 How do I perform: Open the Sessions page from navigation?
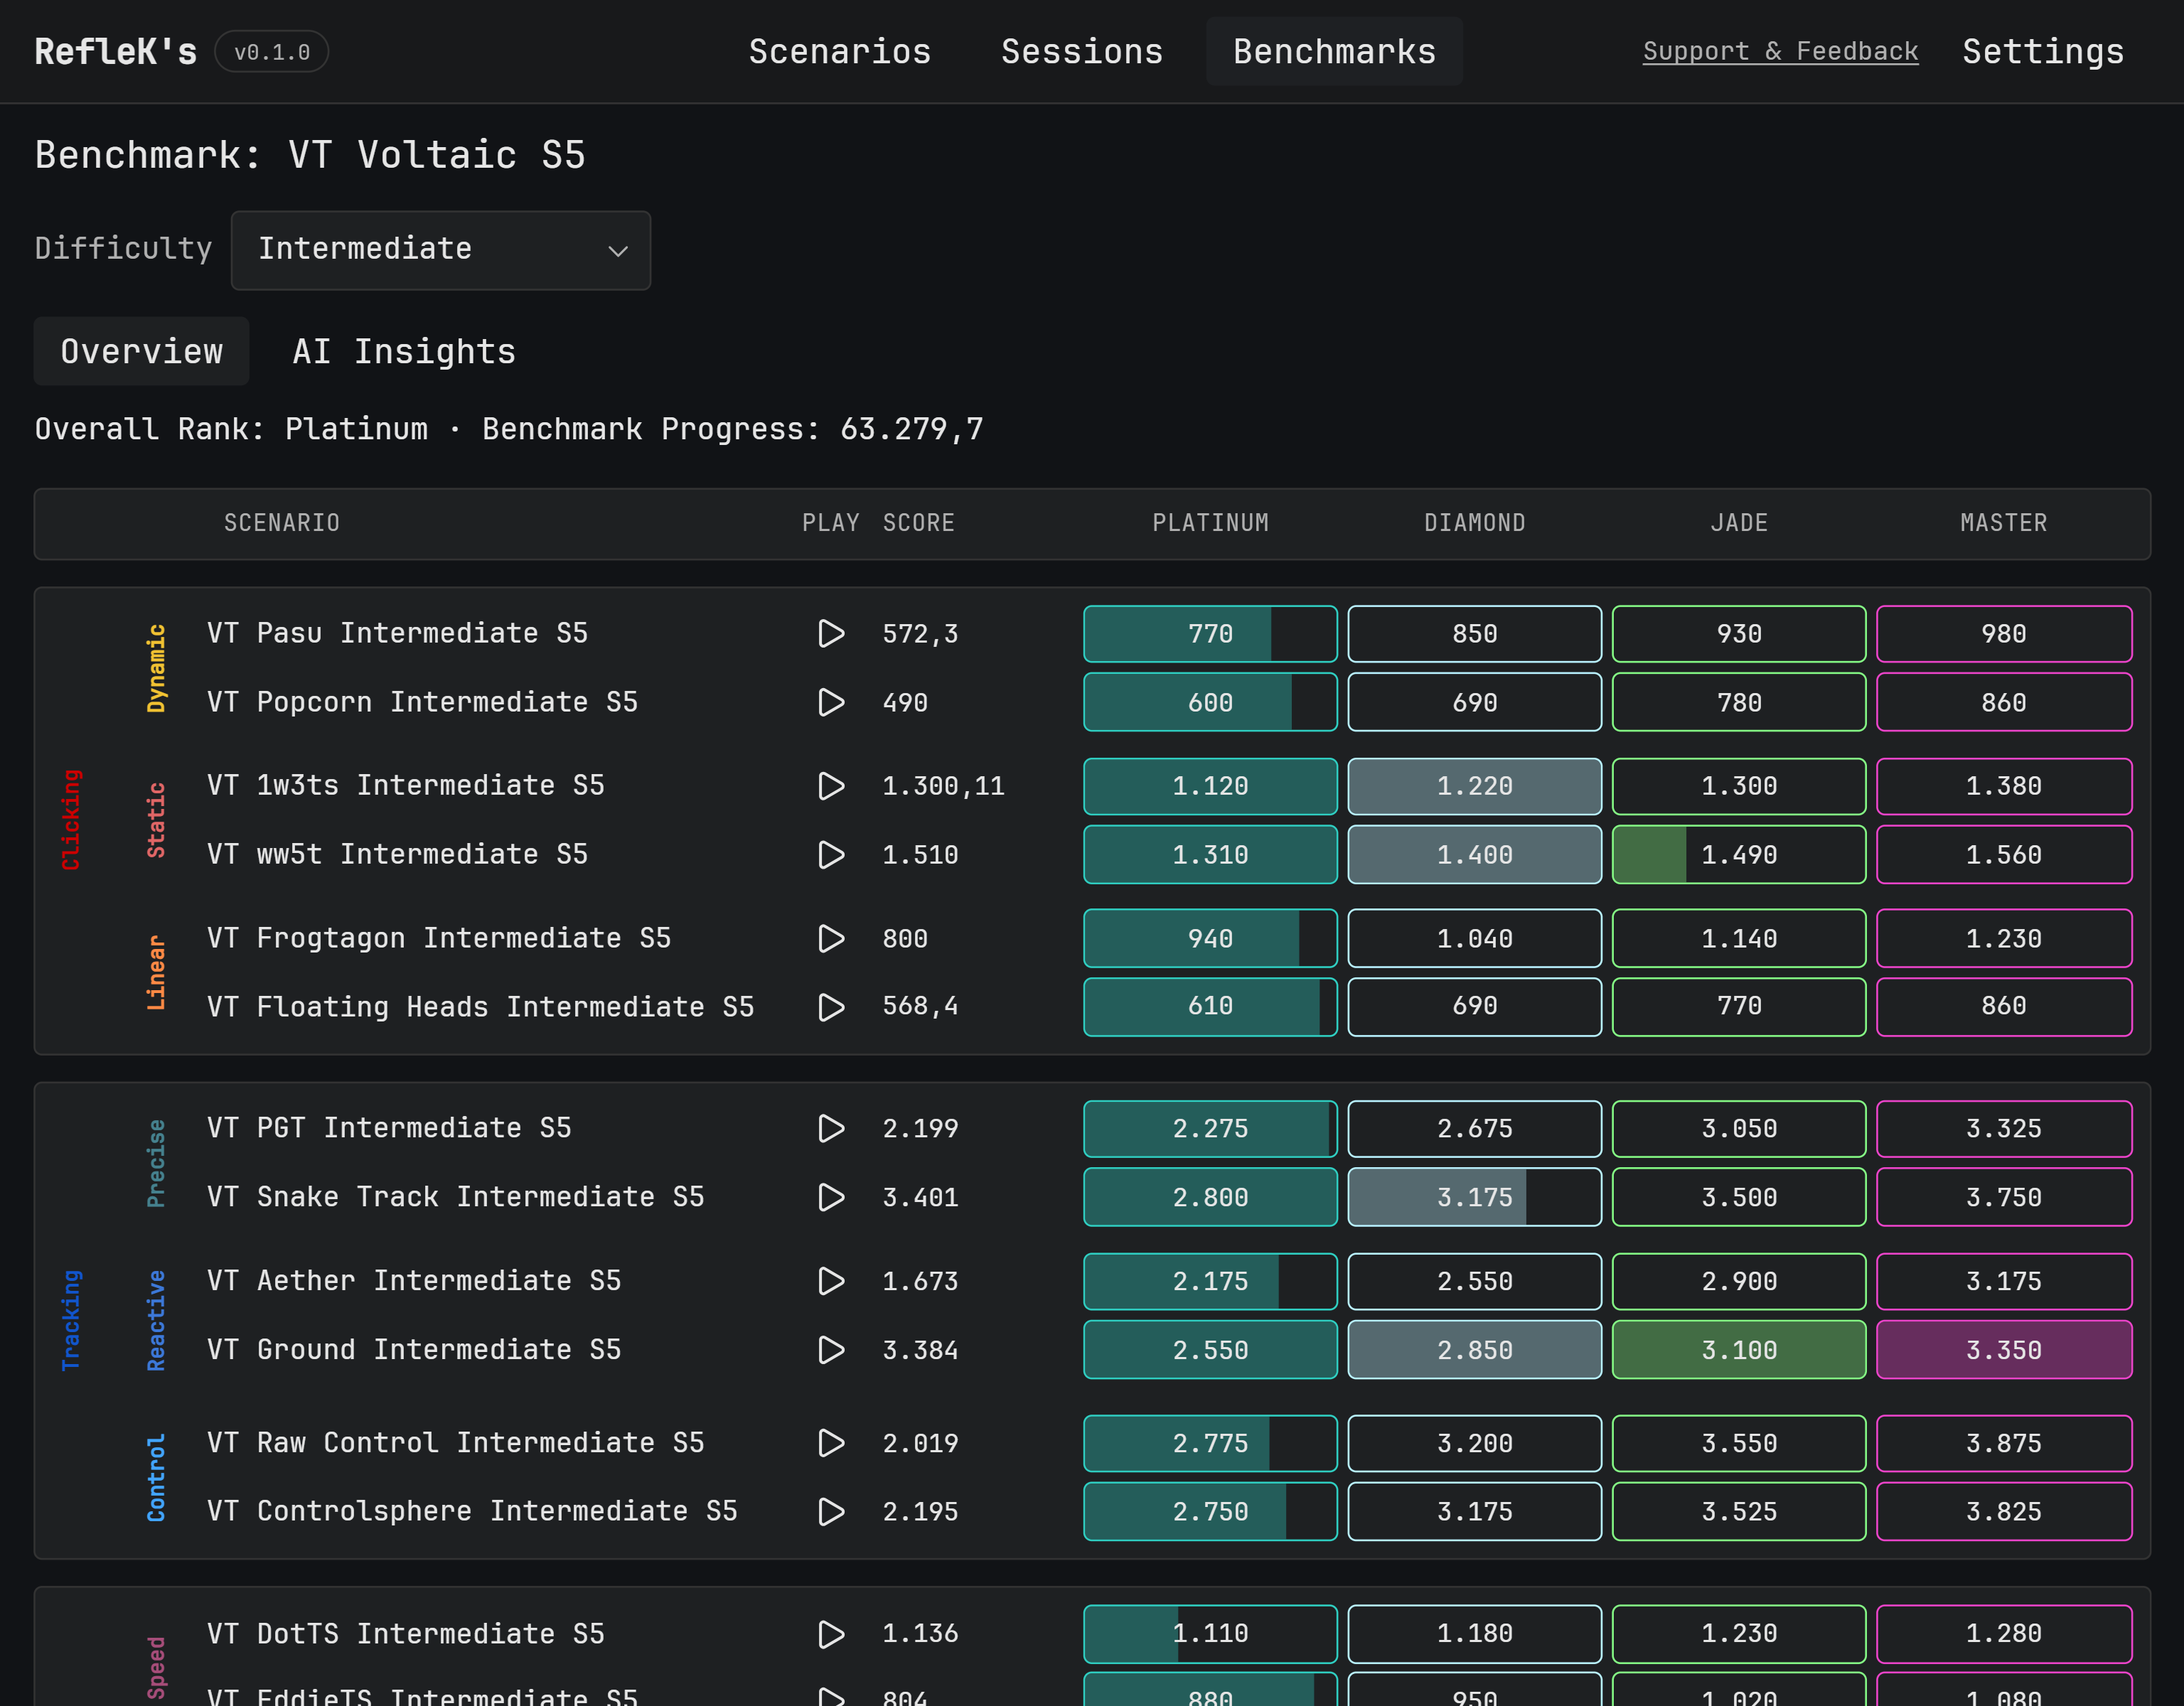coord(1082,51)
